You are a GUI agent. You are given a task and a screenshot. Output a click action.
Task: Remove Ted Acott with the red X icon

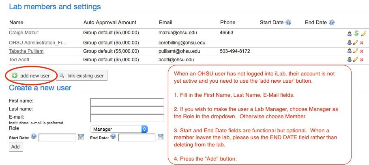362,60
